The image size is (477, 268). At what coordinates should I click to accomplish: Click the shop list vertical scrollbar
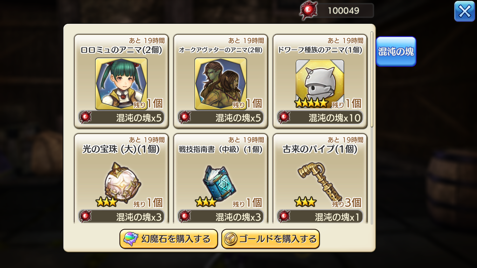tap(372, 79)
